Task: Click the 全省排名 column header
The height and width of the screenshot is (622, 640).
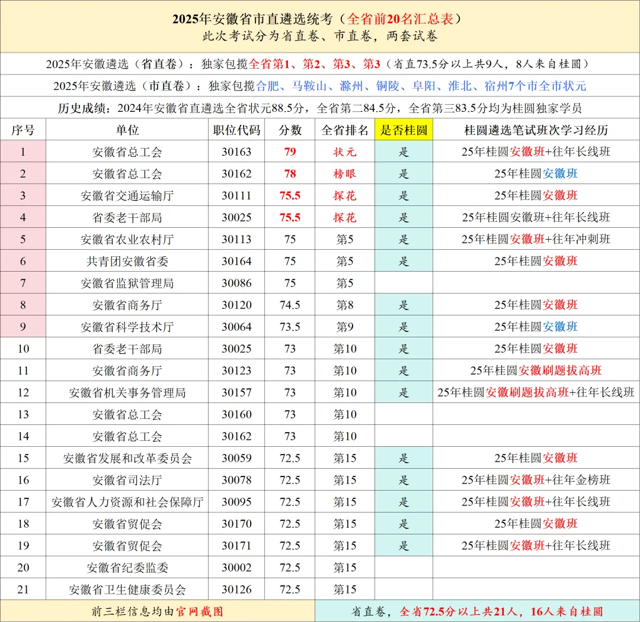Action: [345, 130]
